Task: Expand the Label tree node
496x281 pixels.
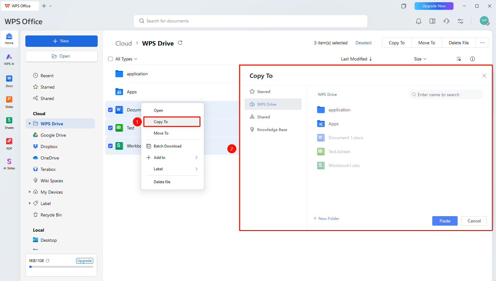Action: coord(30,203)
